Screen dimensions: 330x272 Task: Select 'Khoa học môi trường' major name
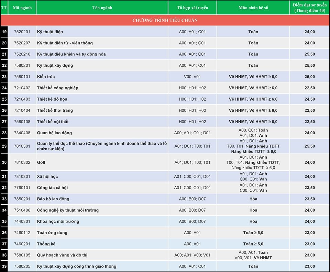pos(58,221)
